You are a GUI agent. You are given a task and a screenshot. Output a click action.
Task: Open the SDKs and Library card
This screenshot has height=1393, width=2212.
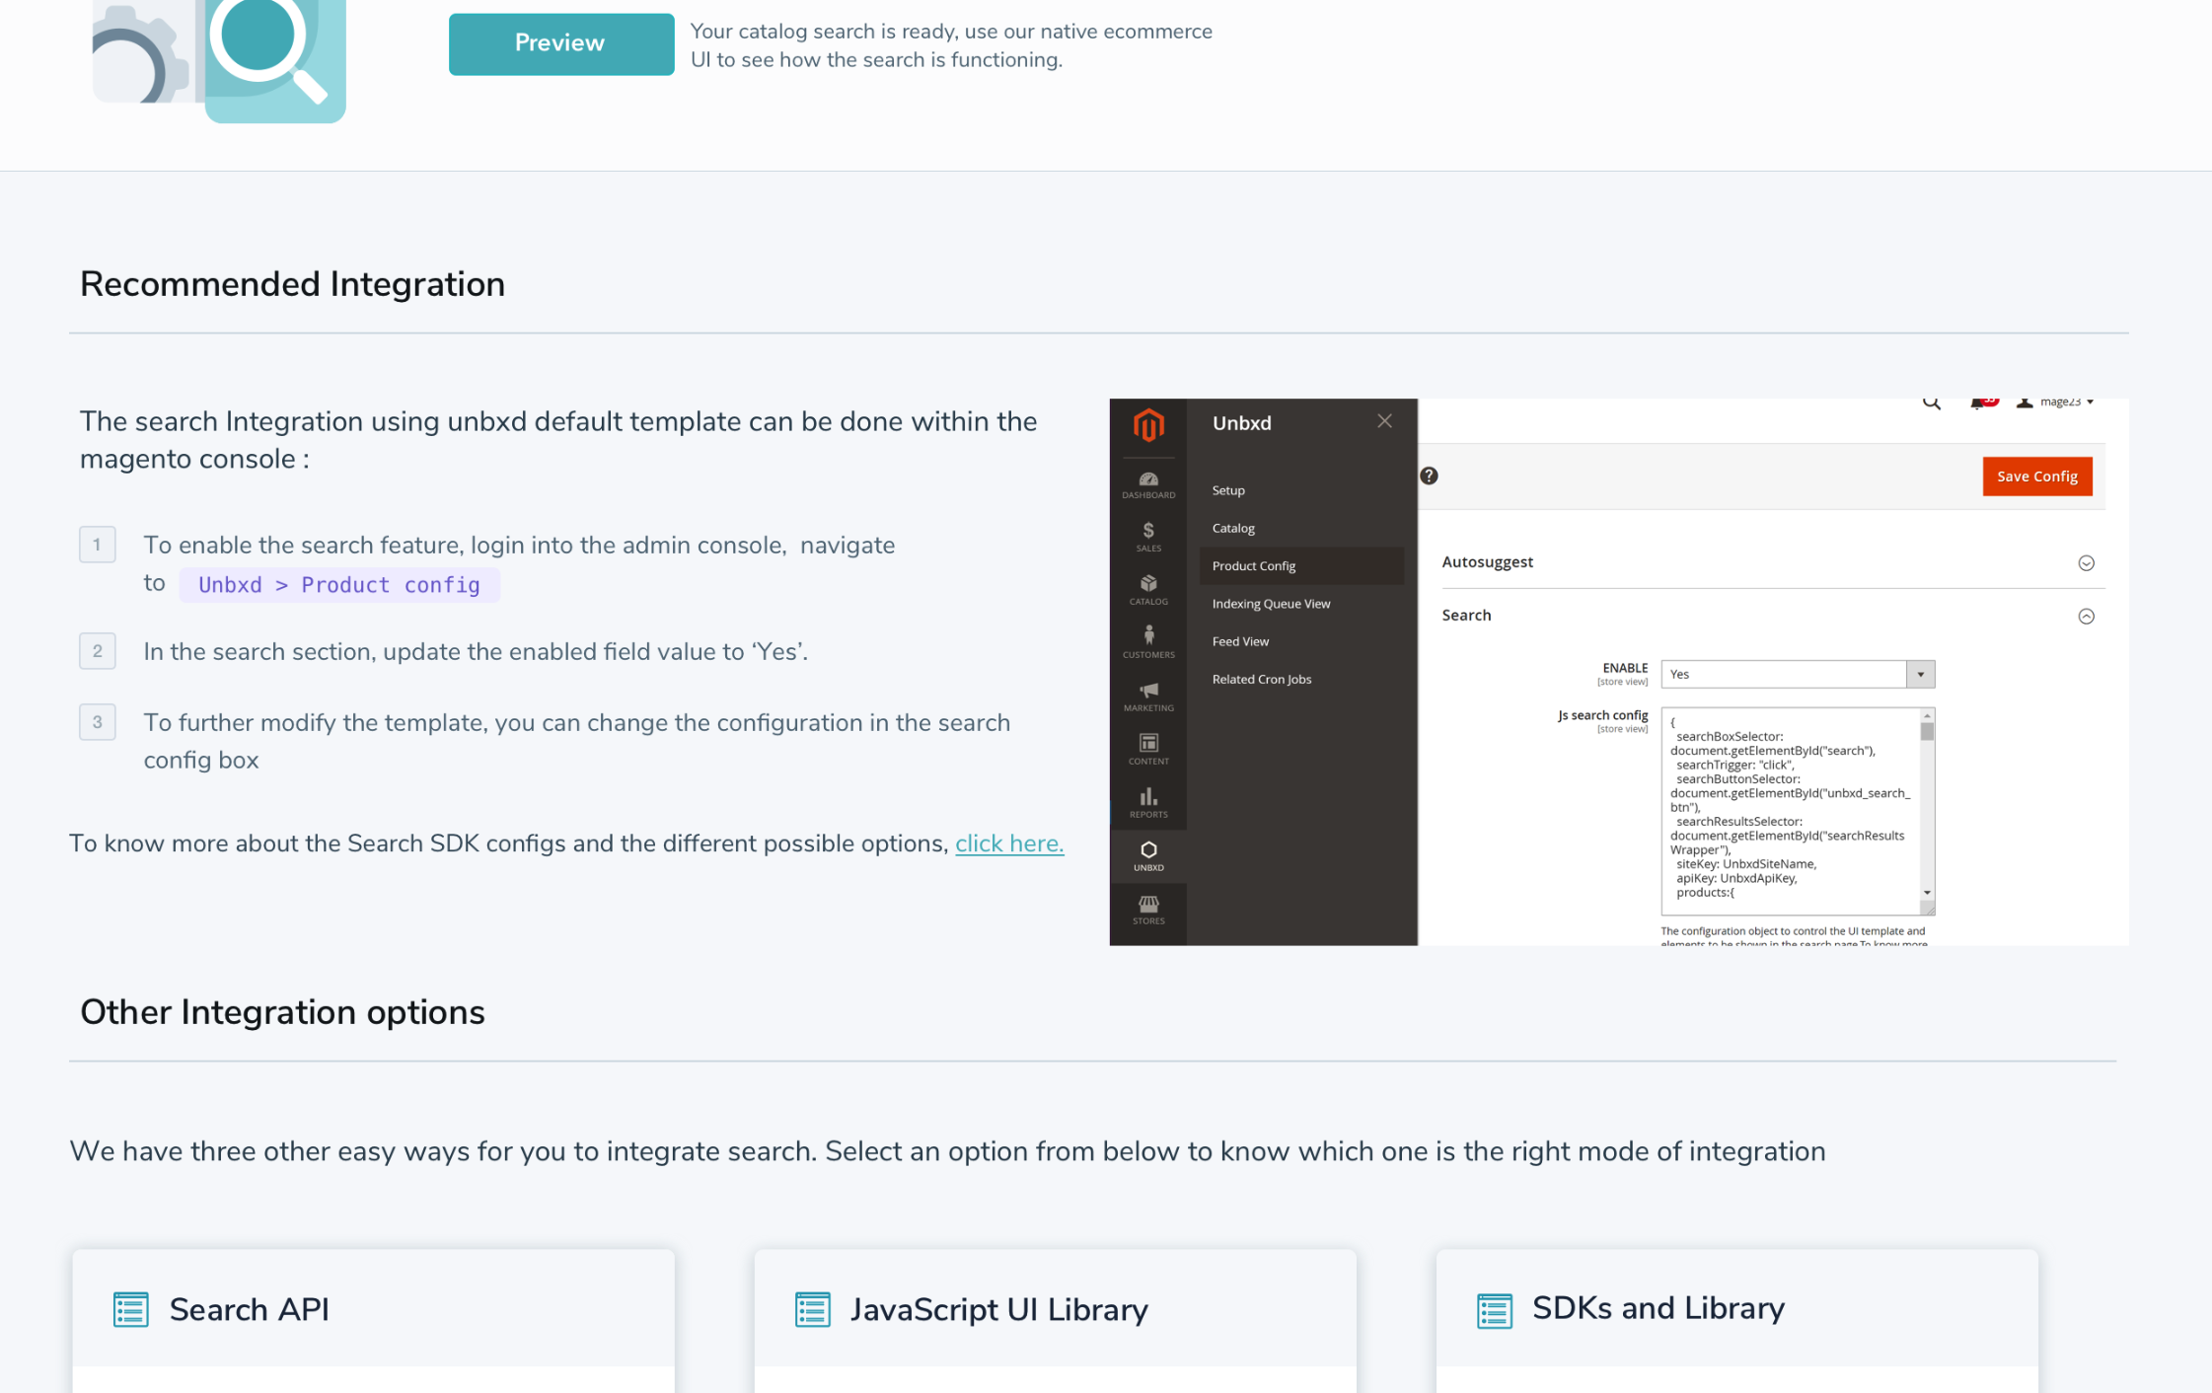pyautogui.click(x=1736, y=1320)
